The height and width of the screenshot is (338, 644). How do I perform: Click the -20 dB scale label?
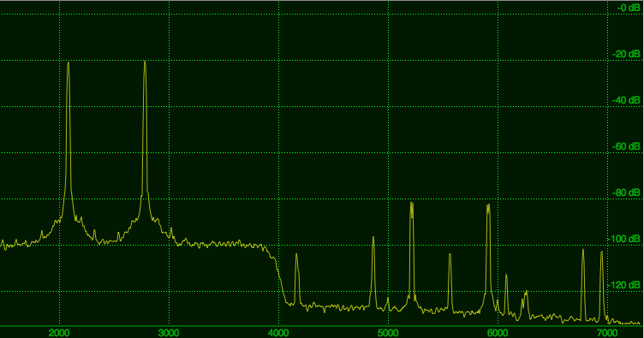tap(626, 54)
